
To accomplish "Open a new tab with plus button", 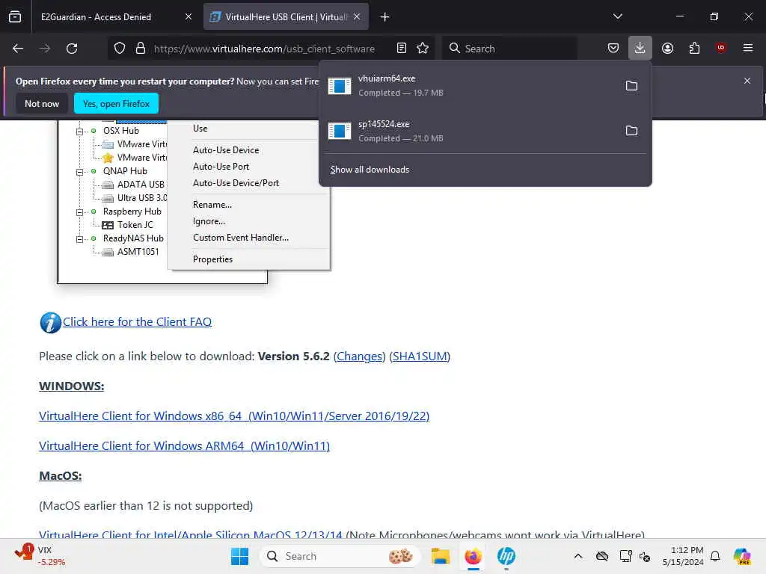I will point(384,17).
